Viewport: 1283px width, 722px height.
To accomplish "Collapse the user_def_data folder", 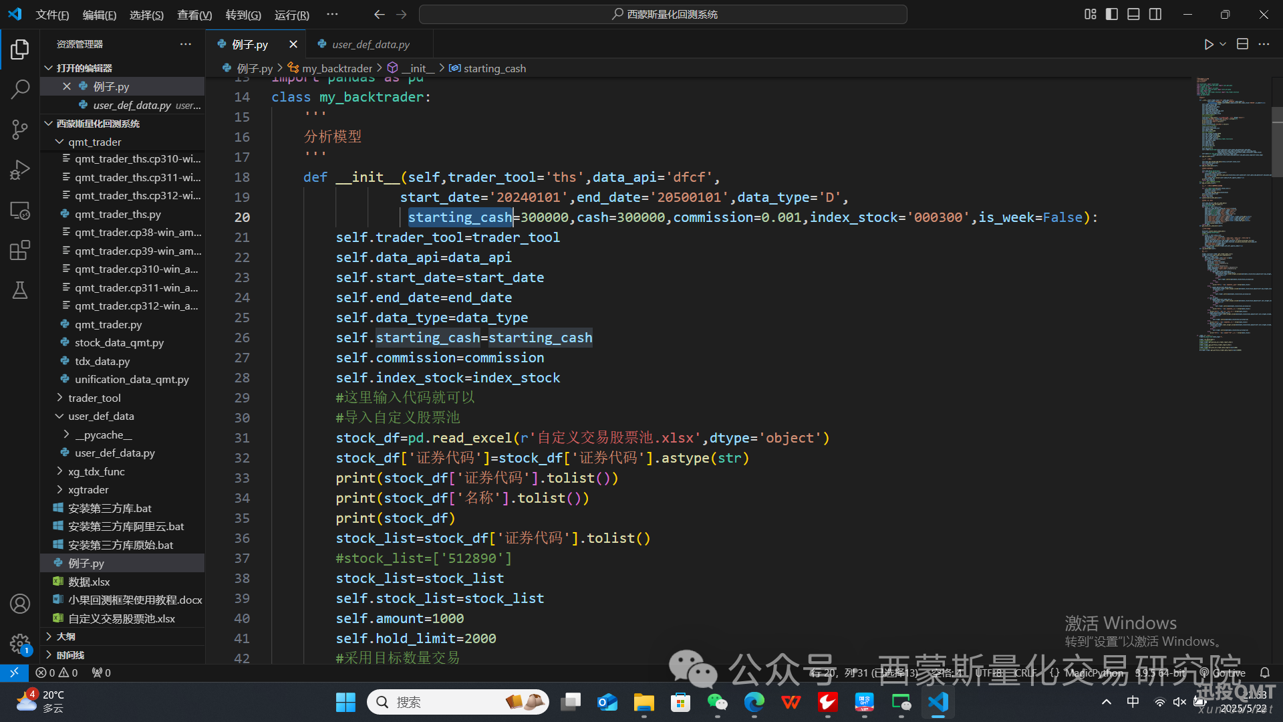I will [x=59, y=416].
